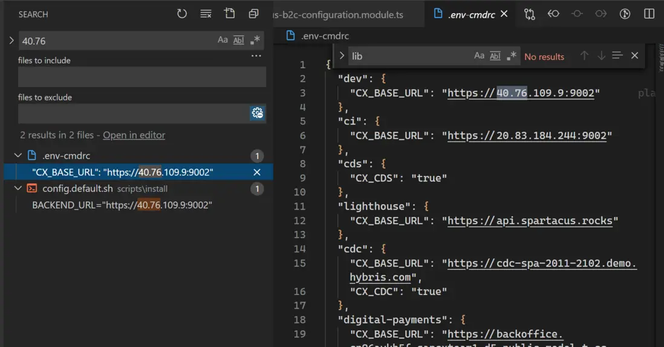Collapse the .env-cmdrc results group
Screen dimensions: 664x347
click(18, 155)
